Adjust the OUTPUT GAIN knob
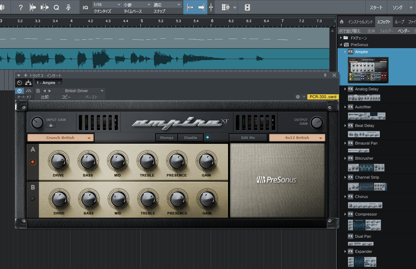The height and width of the screenshot is (269, 416). [317, 122]
